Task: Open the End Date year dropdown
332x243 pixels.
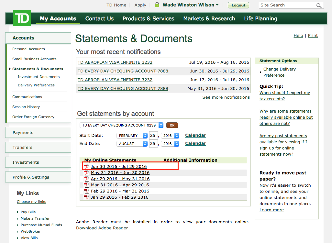Action: click(170, 144)
